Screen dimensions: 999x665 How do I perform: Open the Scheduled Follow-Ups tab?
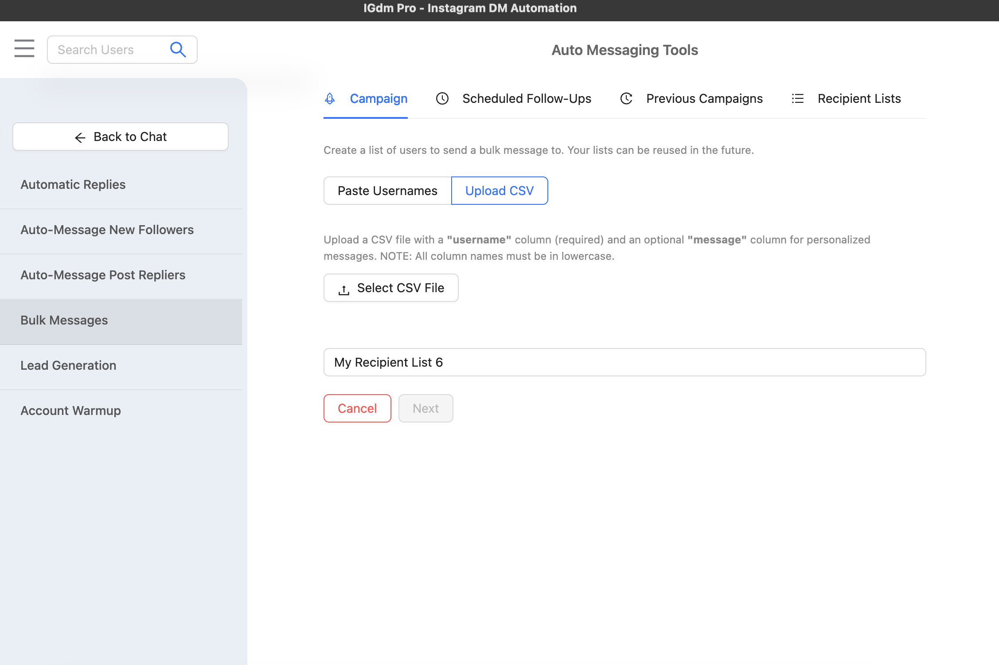point(527,98)
